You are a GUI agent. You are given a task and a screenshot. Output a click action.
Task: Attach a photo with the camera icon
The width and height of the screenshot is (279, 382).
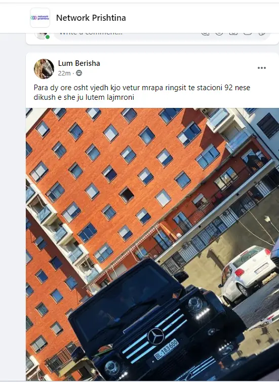(233, 33)
